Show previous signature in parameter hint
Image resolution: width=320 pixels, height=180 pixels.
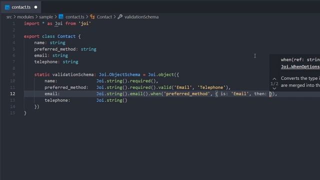274,79
